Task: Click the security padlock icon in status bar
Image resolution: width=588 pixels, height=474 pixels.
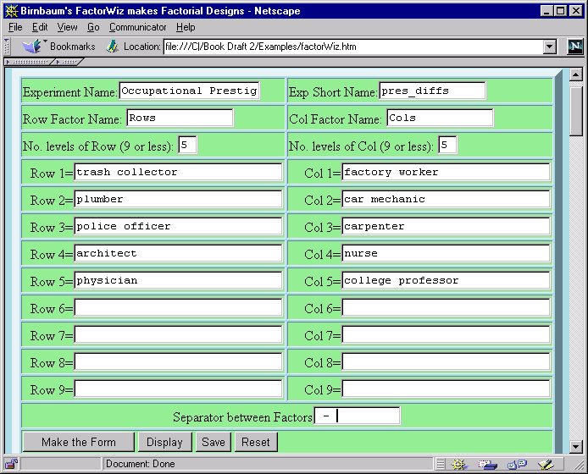Action: click(x=11, y=464)
